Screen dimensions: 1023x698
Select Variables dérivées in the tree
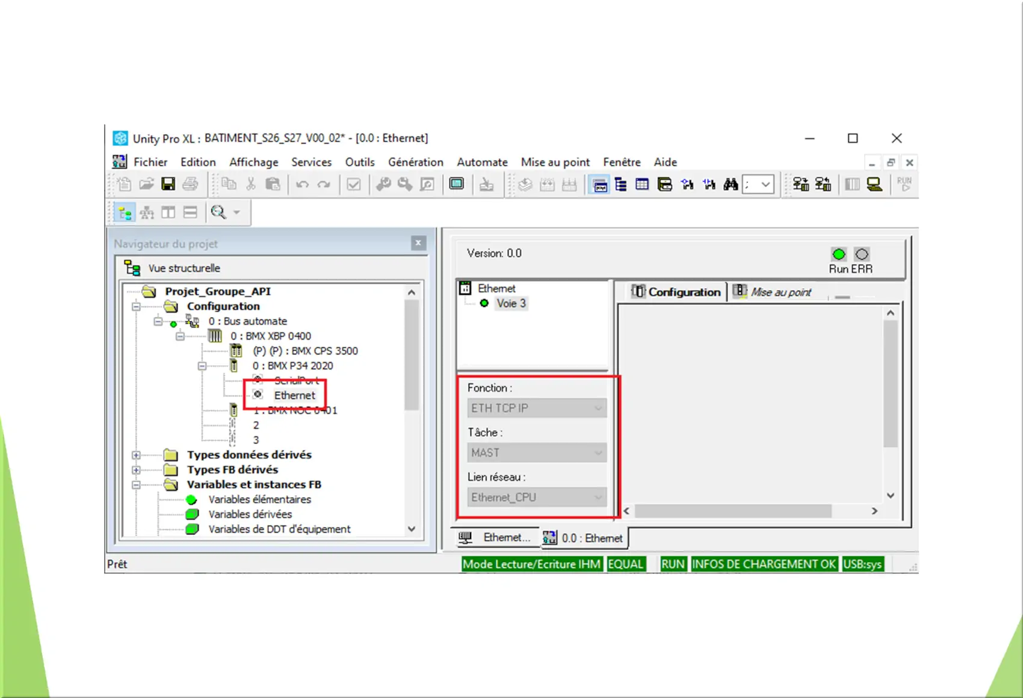250,514
